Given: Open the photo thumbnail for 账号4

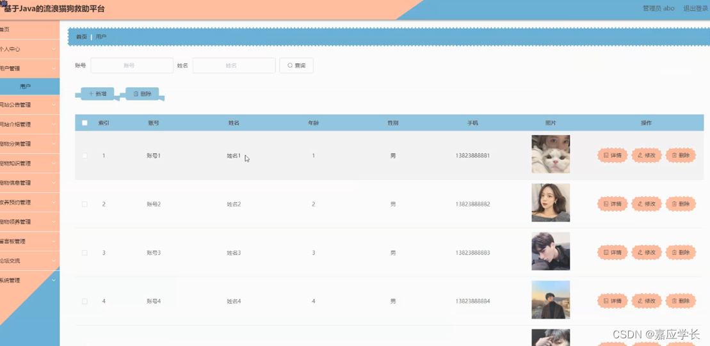Looking at the screenshot, I should [x=551, y=300].
